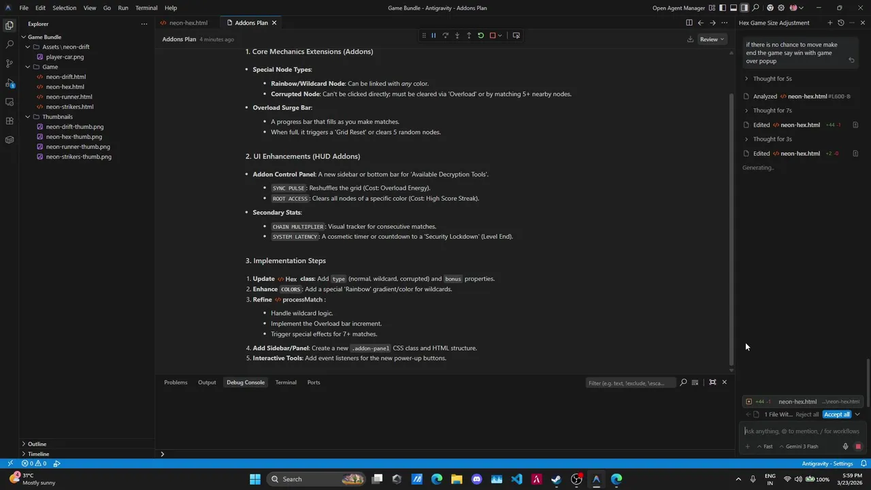Open the Terminal menu

point(146,8)
